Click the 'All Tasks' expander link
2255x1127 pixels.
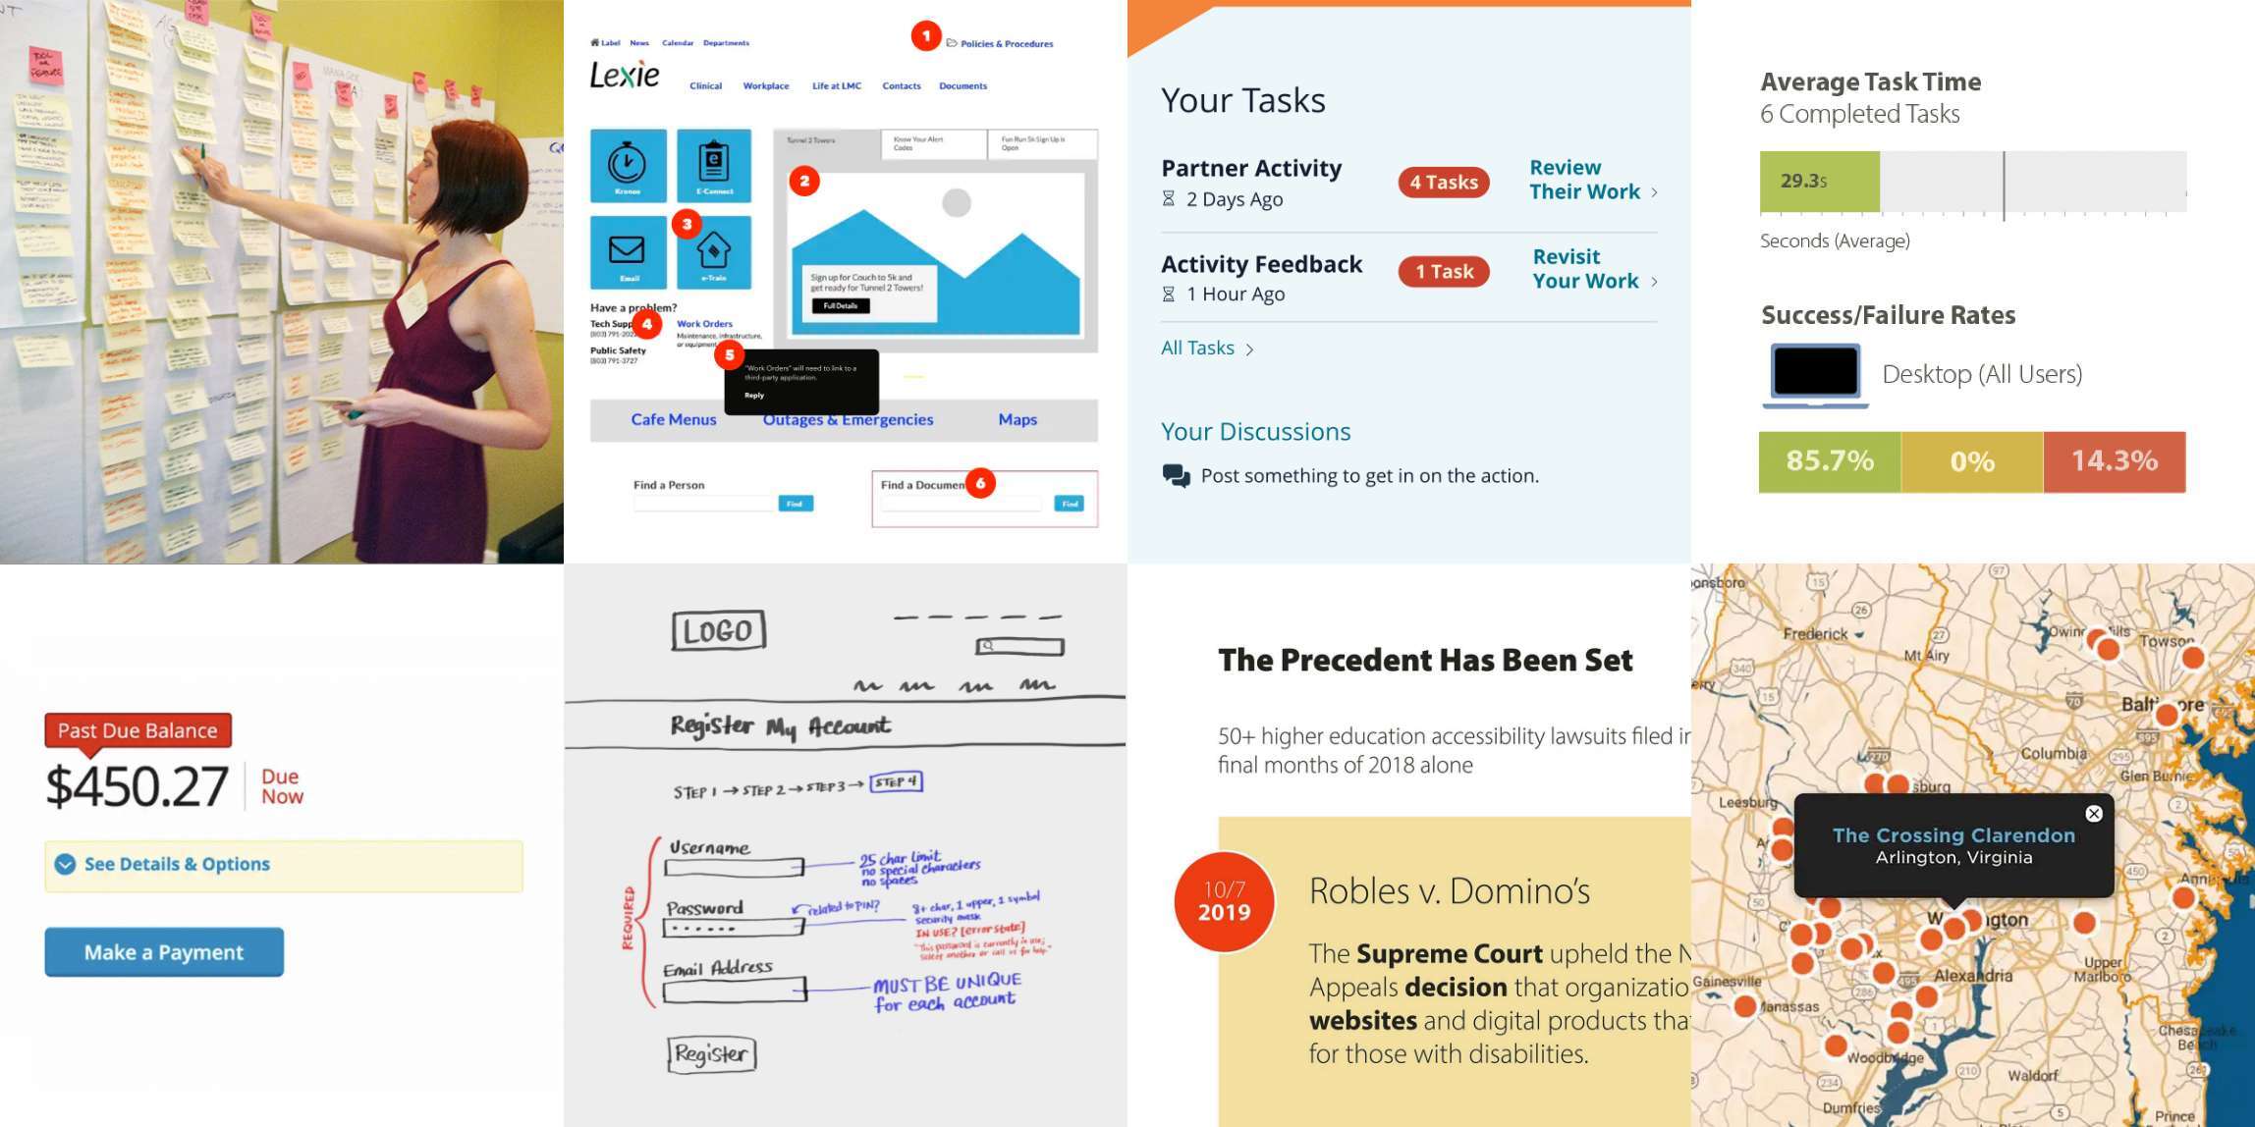pos(1205,347)
